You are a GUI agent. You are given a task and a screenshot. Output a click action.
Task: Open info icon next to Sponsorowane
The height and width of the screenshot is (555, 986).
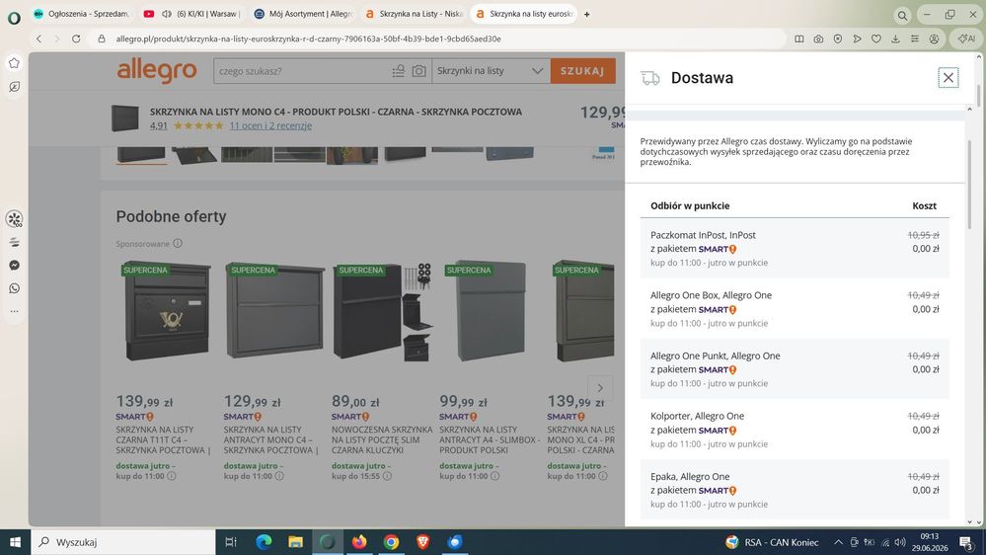[x=178, y=244]
